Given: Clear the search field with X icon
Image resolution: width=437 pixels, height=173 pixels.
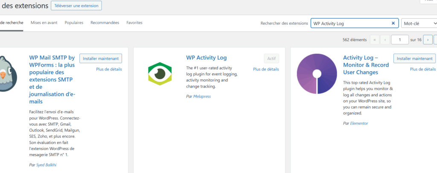Looking at the screenshot, I should coord(393,23).
